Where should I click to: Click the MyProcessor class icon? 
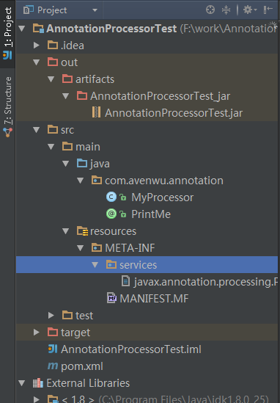tap(111, 197)
